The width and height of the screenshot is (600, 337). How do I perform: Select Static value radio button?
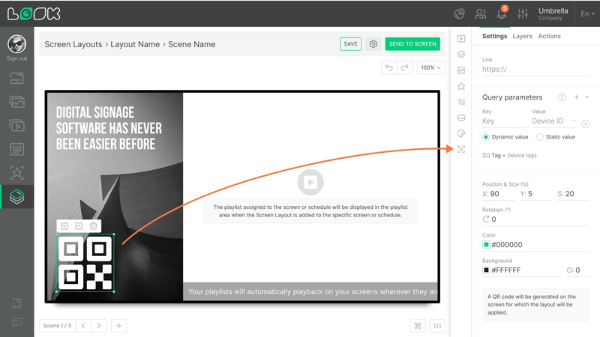tap(539, 137)
